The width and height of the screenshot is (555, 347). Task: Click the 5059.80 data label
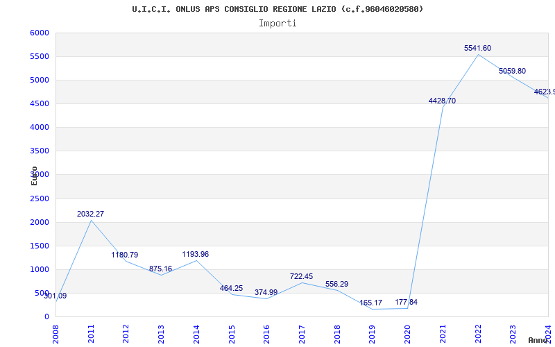click(512, 71)
